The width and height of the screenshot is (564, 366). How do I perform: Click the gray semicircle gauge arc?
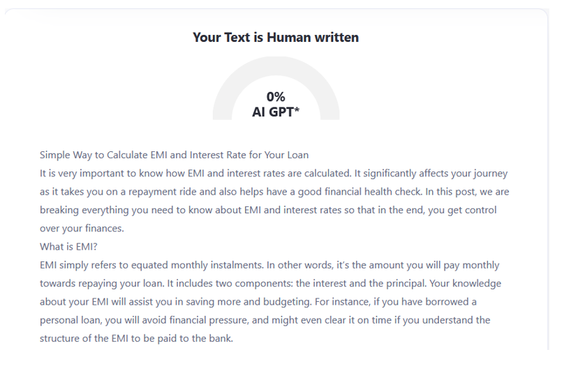pos(276,66)
